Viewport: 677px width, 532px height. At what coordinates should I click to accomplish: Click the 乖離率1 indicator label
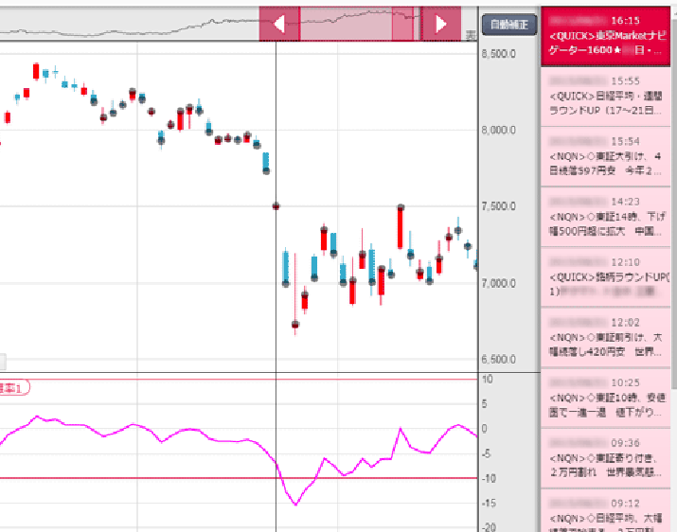(14, 387)
